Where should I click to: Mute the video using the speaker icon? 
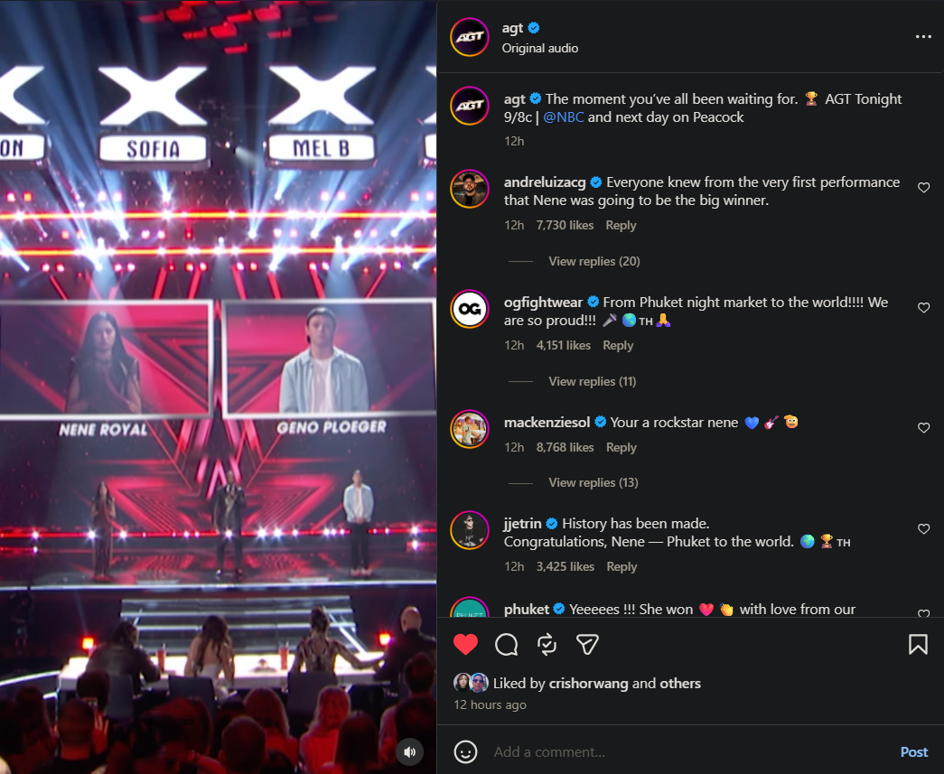410,751
